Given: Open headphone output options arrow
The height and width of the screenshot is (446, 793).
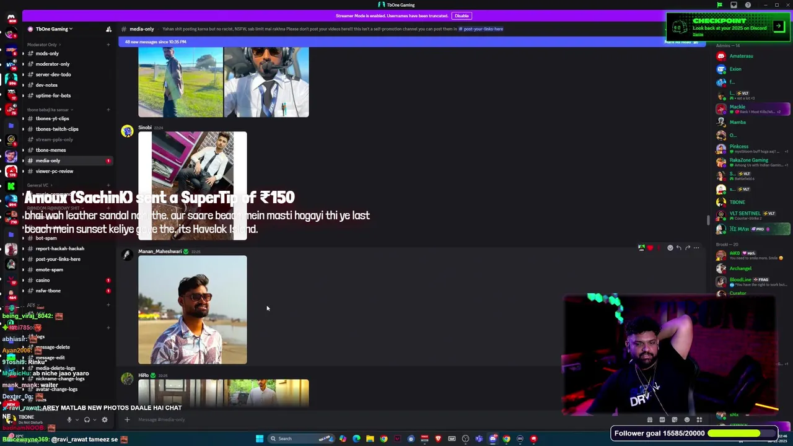Looking at the screenshot, I should pyautogui.click(x=95, y=419).
